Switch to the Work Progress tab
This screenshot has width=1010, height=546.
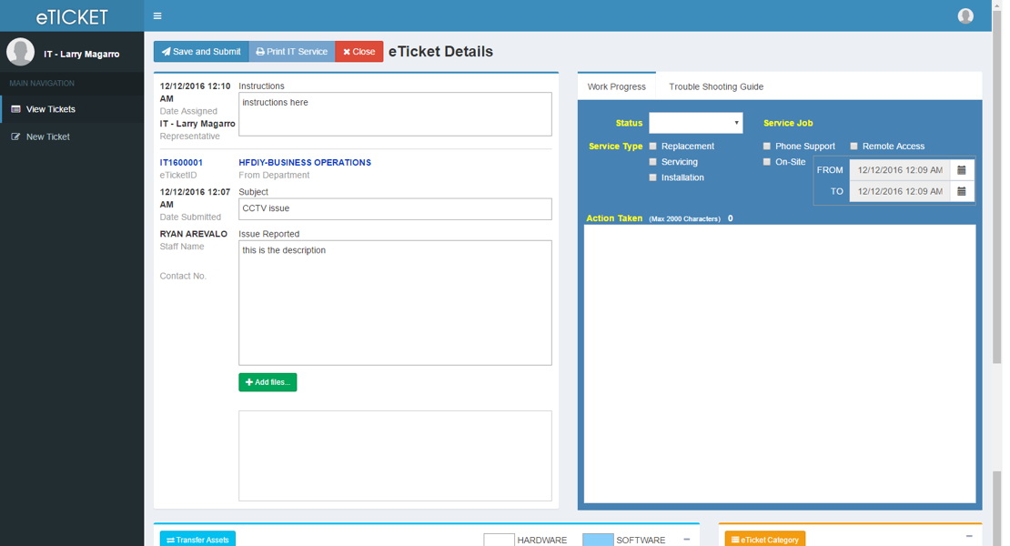[616, 86]
